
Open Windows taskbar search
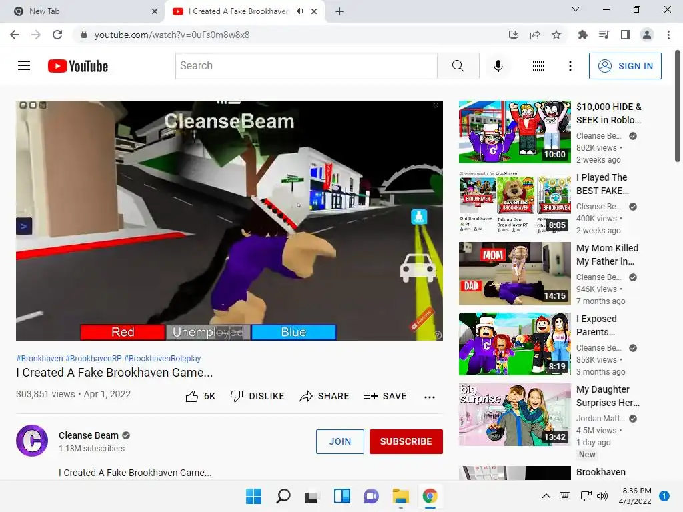point(283,496)
